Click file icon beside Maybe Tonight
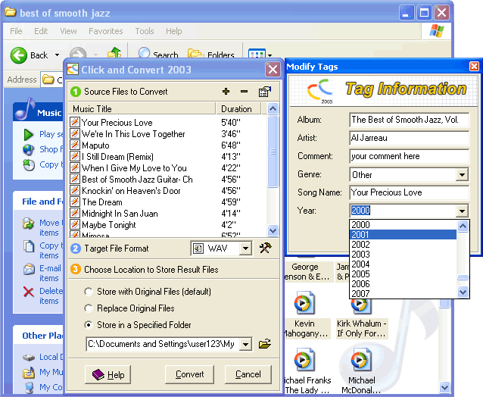 74,225
